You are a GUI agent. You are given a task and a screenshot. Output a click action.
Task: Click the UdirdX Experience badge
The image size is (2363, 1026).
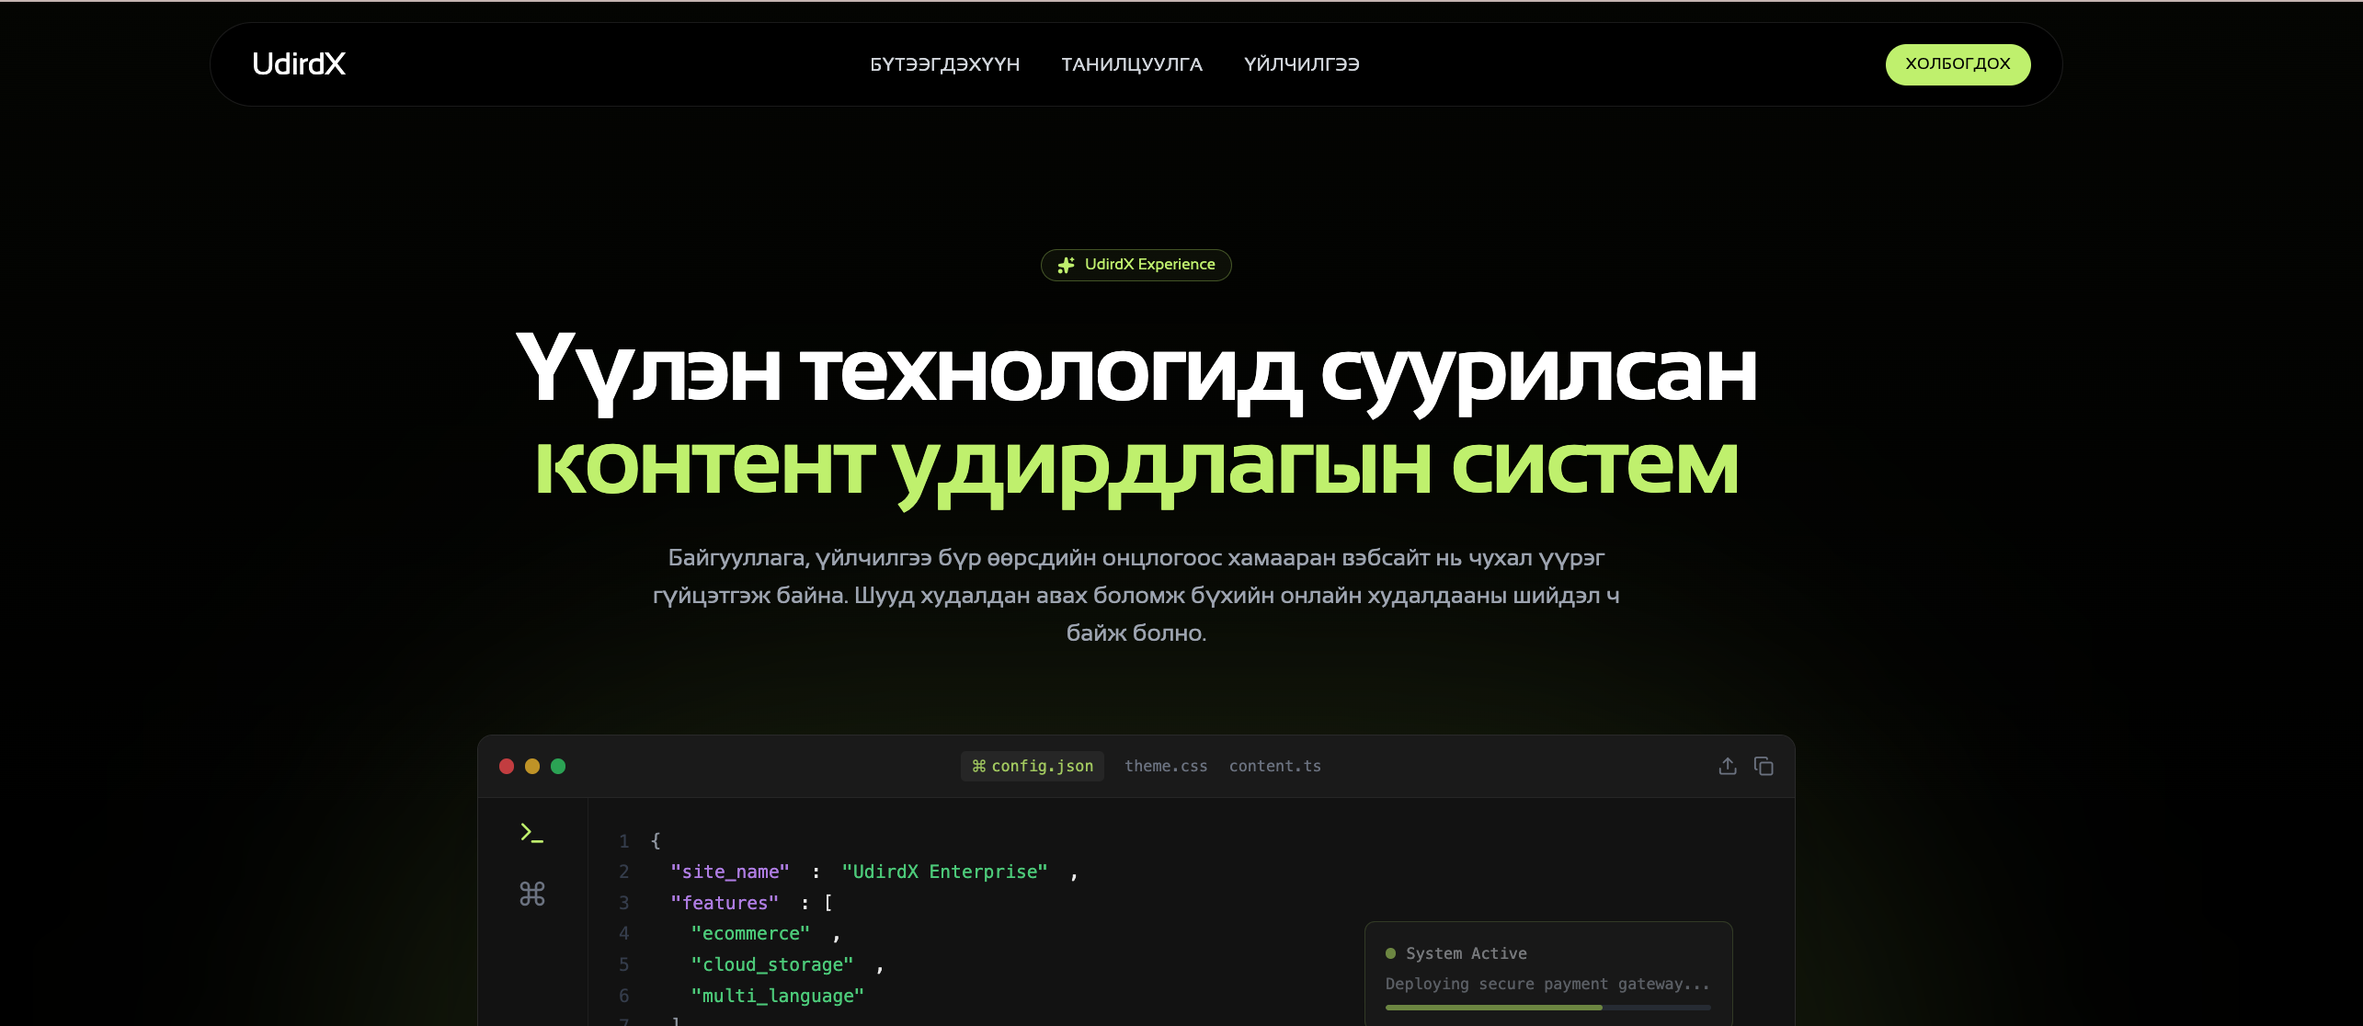(1136, 265)
